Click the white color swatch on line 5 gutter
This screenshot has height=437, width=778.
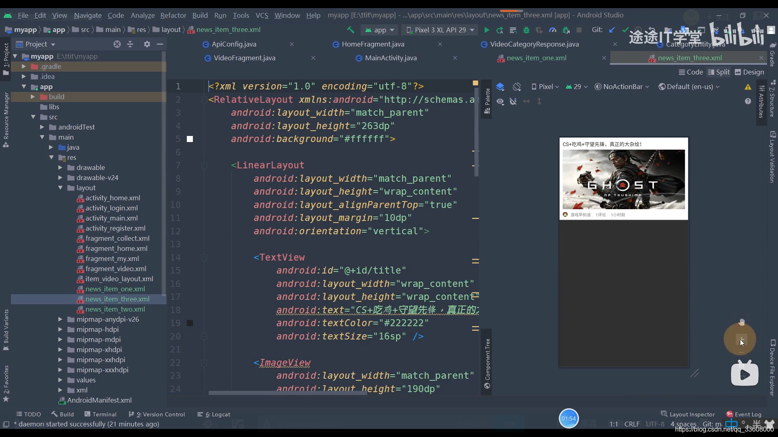coord(190,139)
